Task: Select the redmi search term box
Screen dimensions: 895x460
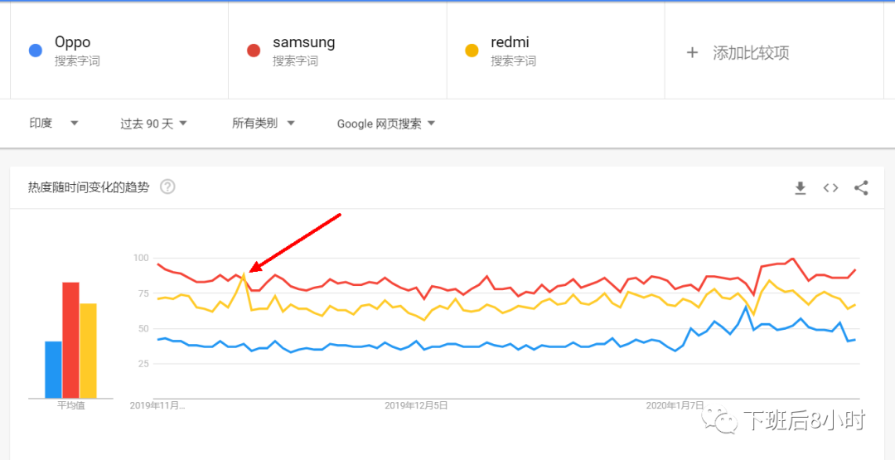Action: pyautogui.click(x=555, y=51)
